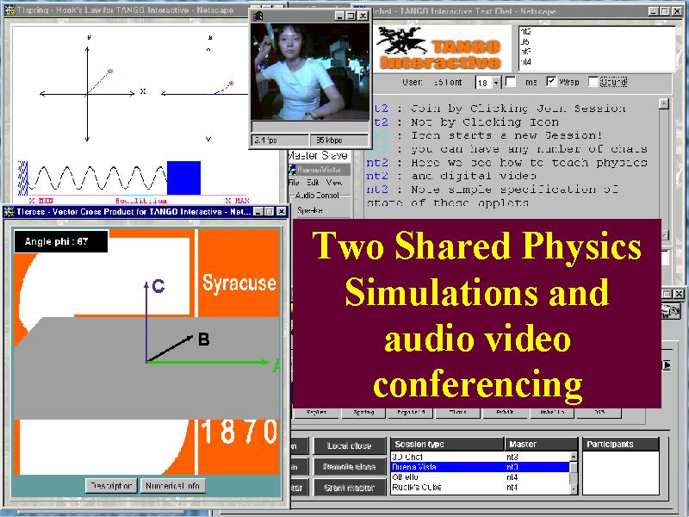Click the BuenaVista title bar icon
The height and width of the screenshot is (517, 689).
[292, 170]
